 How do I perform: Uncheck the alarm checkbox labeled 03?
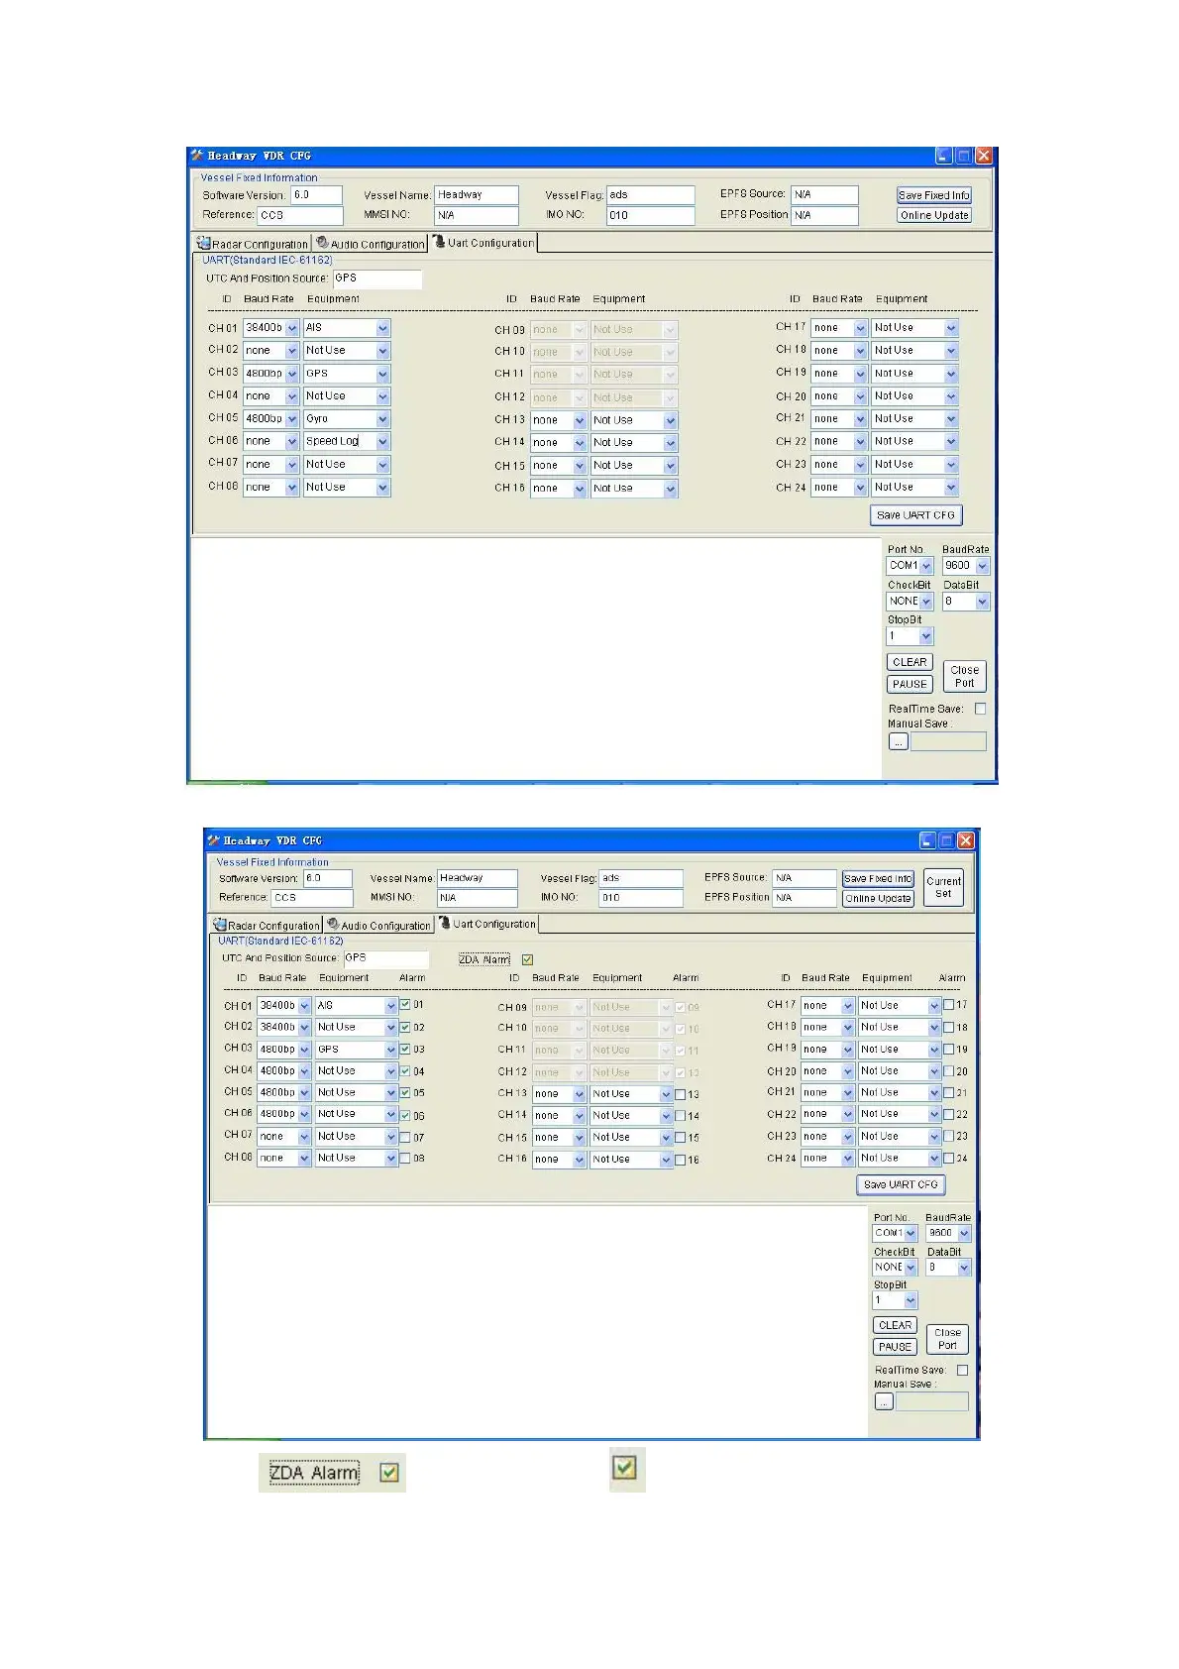pyautogui.click(x=405, y=1049)
